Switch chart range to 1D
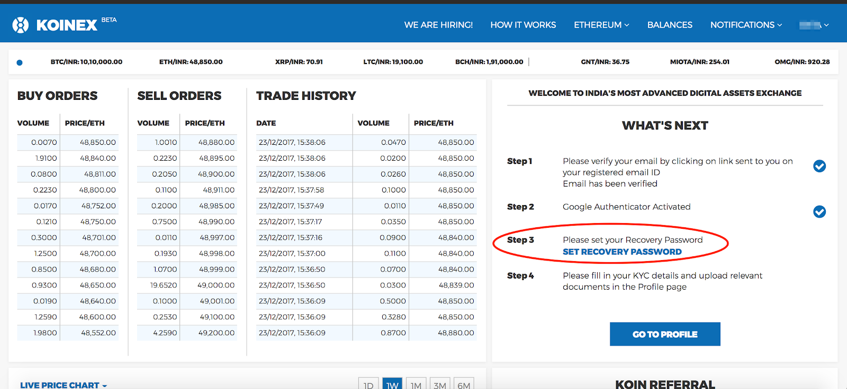This screenshot has height=389, width=847. point(368,384)
